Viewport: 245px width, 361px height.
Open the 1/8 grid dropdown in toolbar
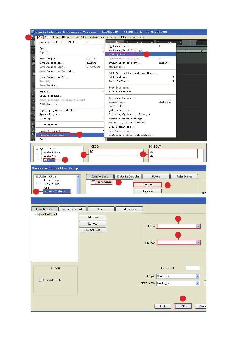tap(180, 43)
